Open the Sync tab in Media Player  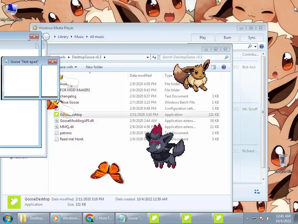coord(252,38)
